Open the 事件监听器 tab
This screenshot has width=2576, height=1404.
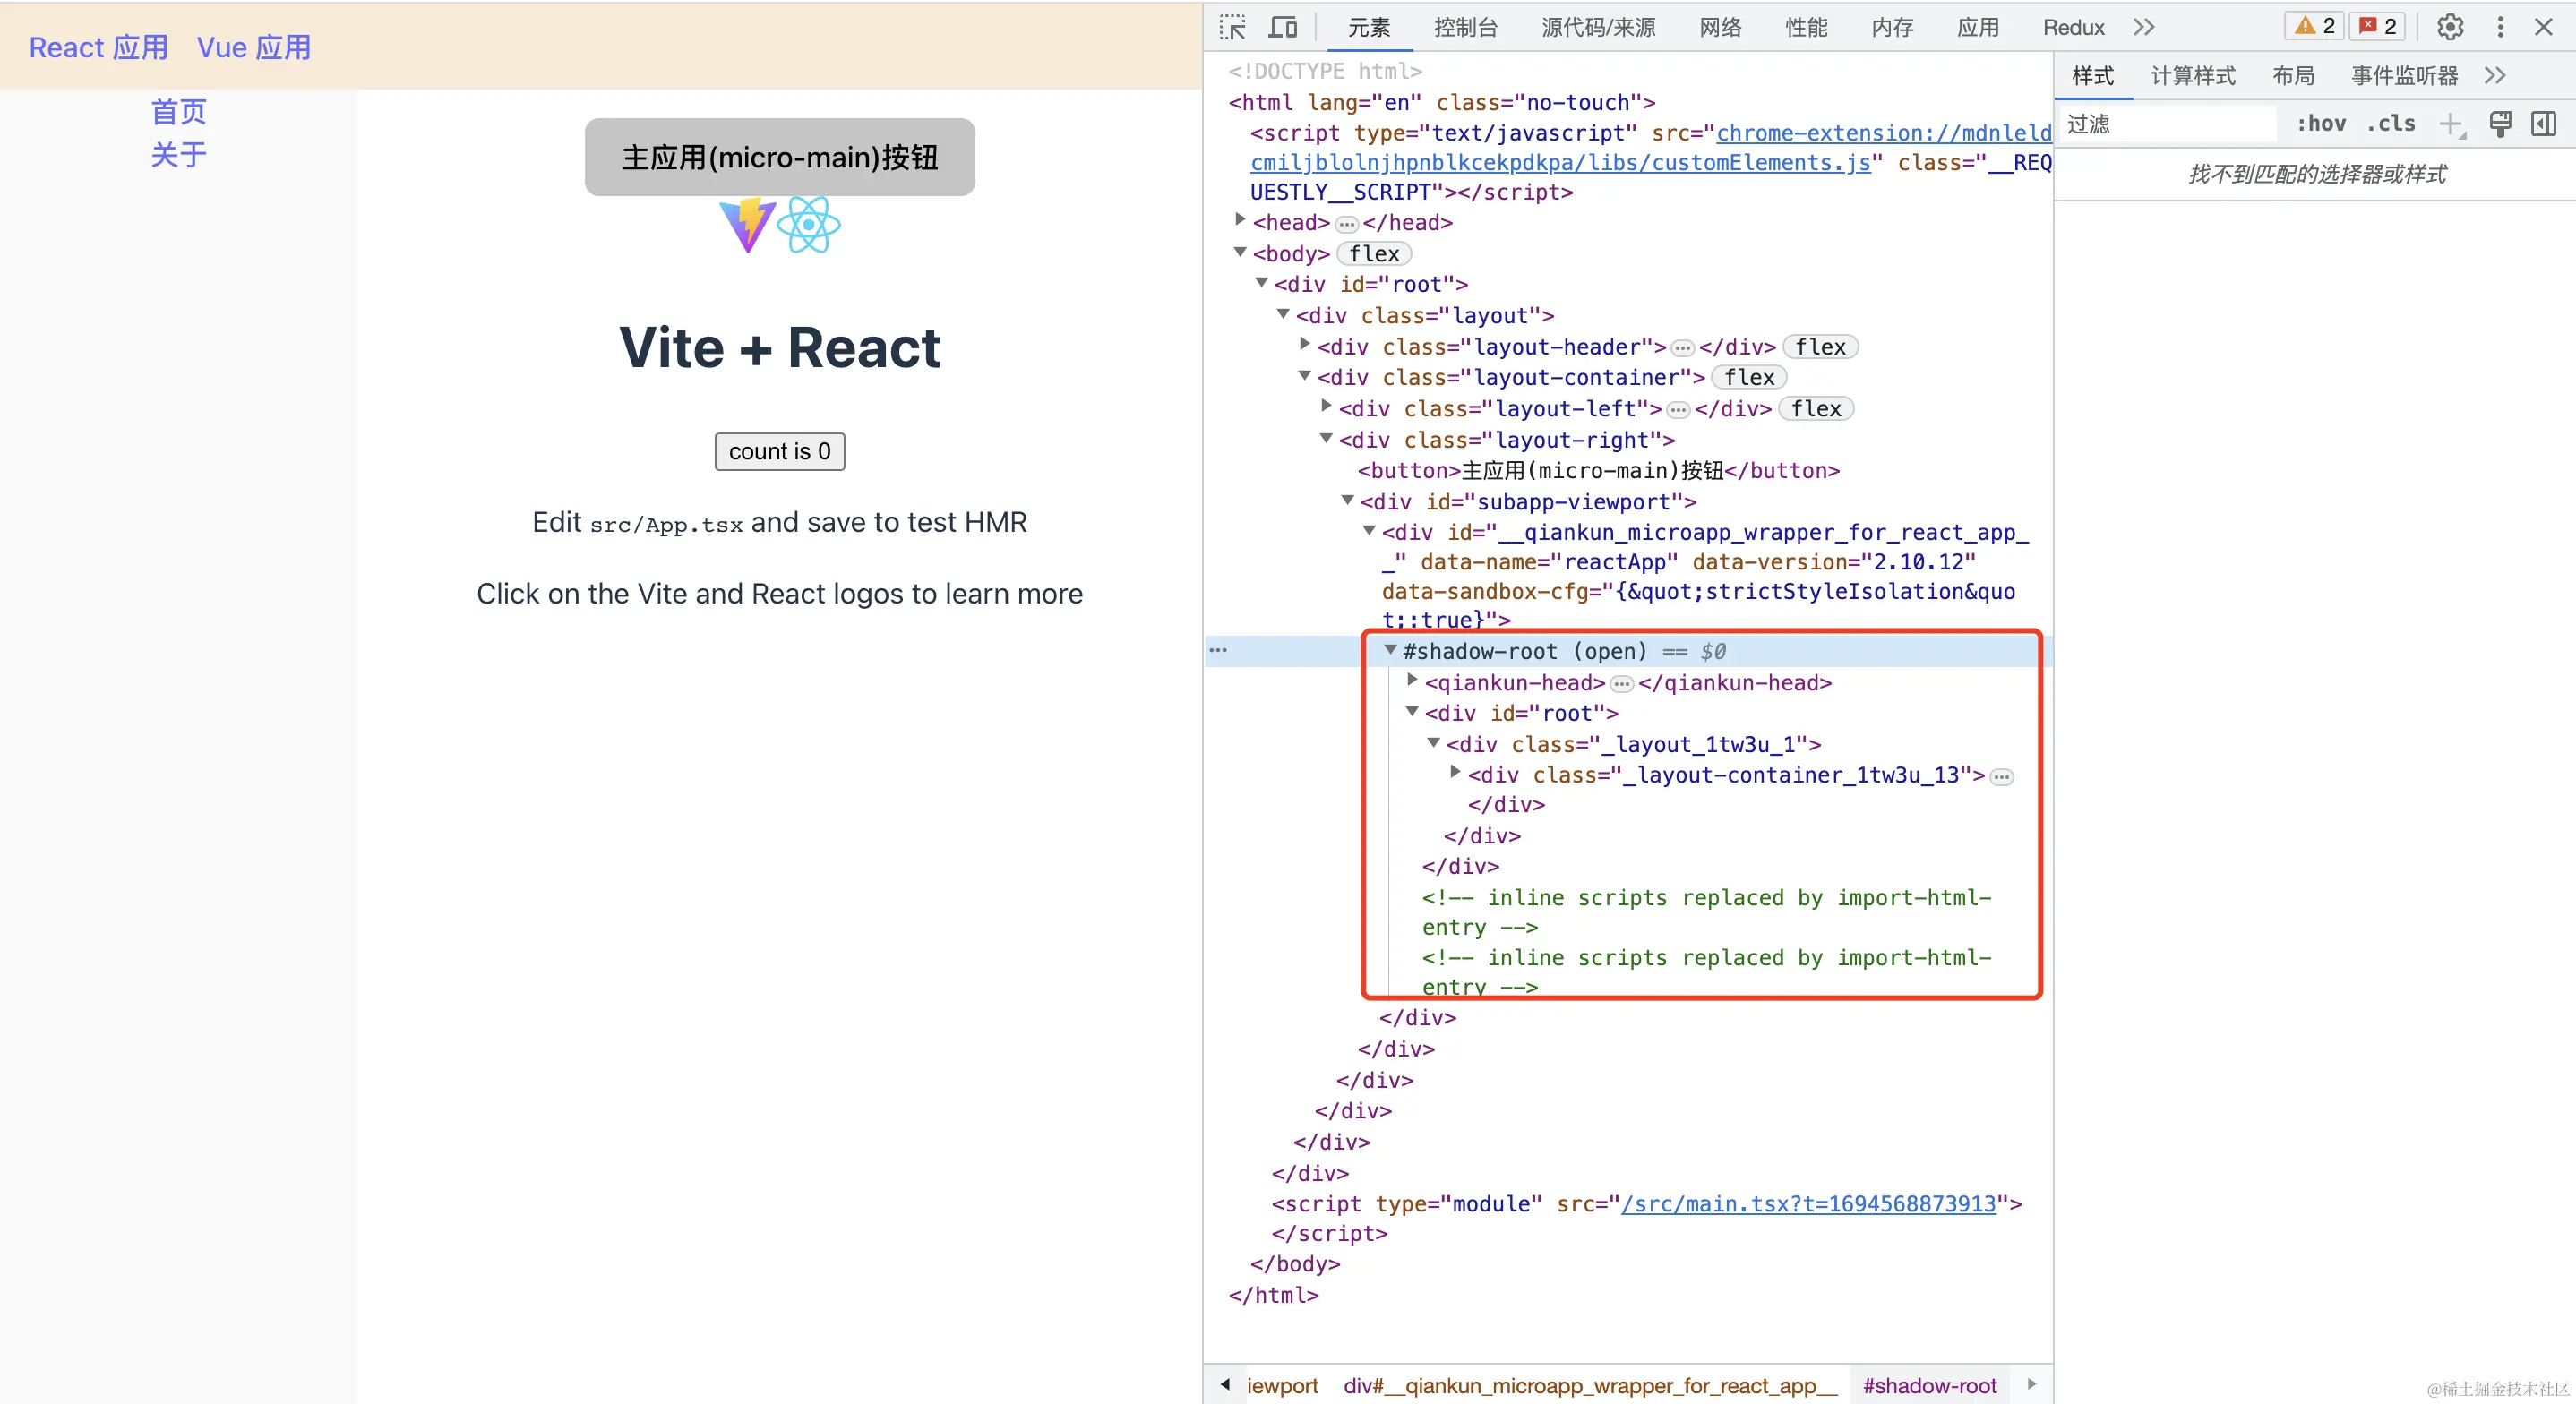[2404, 75]
